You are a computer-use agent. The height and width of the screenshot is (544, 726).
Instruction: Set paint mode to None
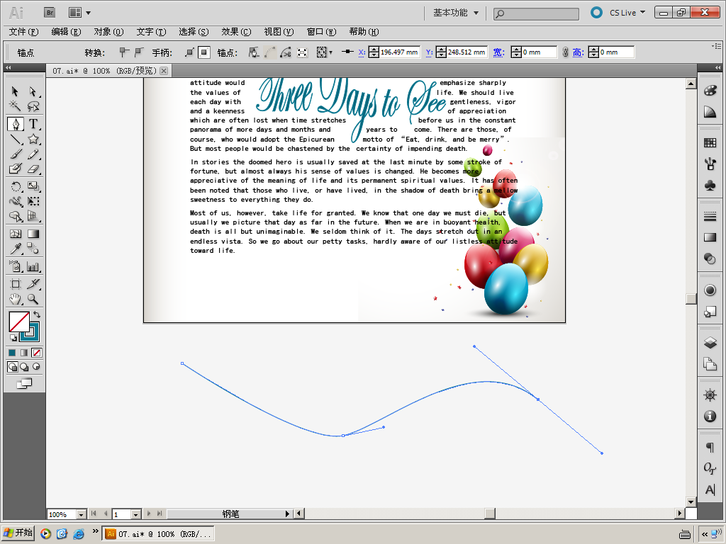coord(37,353)
